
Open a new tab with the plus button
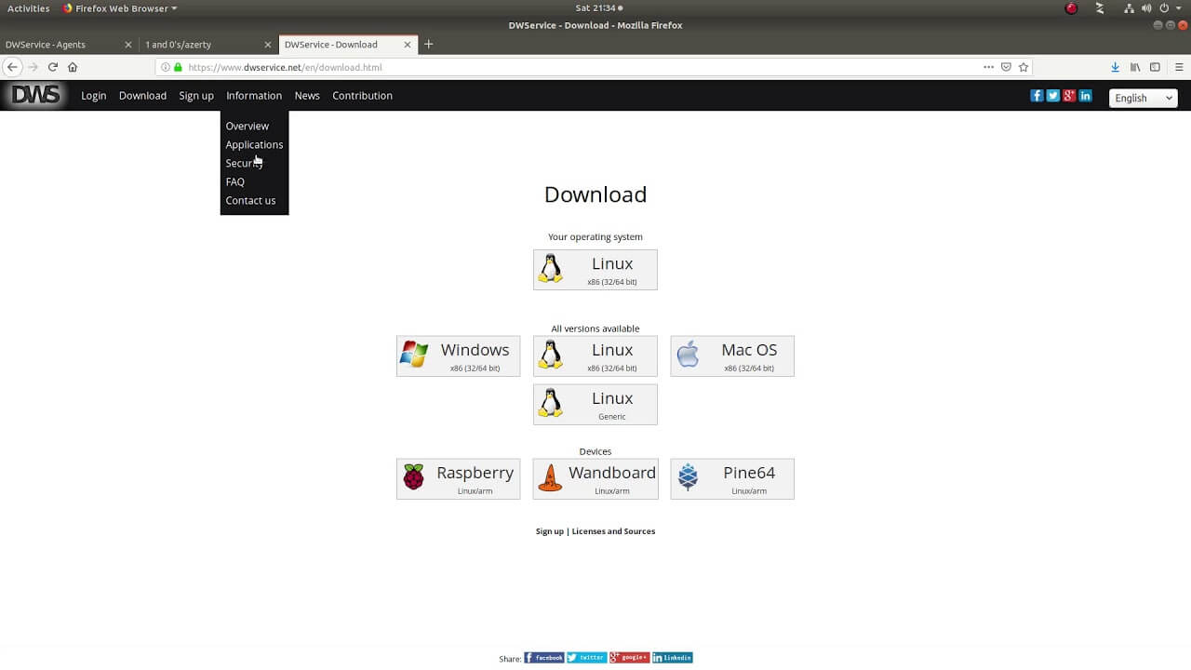[428, 44]
